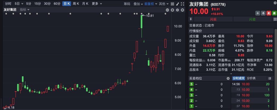Click the sell level 3 badge
The width and height of the screenshot is (277, 110).
pos(191,95)
